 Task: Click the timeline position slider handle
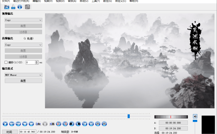[128, 116]
